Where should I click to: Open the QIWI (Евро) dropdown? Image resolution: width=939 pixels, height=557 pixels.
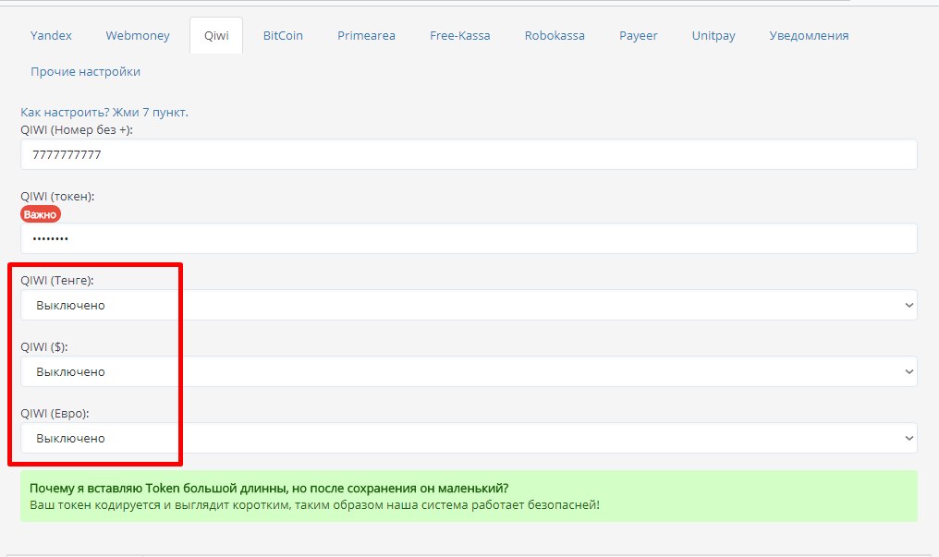point(469,438)
